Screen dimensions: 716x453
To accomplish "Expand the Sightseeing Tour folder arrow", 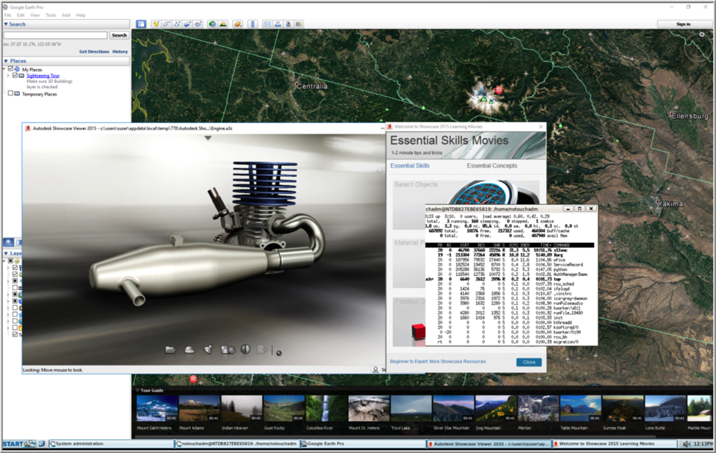I will pos(8,76).
